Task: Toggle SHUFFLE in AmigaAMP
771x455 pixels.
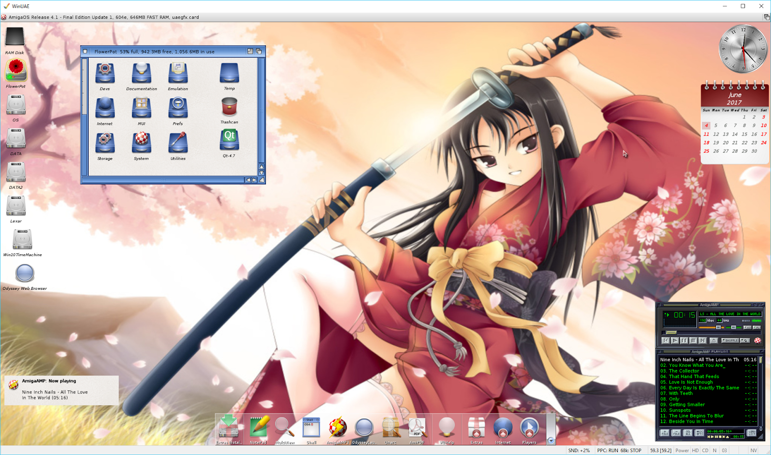Action: click(730, 340)
